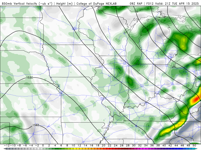Click the -6 value on the color scale
201x150 pixels.
[x=25, y=145]
